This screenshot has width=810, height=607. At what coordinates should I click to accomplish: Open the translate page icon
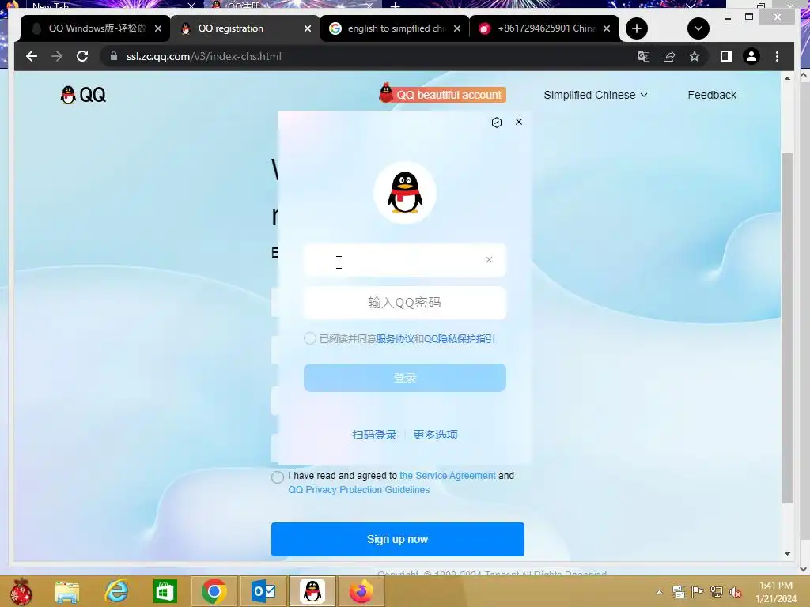(644, 56)
